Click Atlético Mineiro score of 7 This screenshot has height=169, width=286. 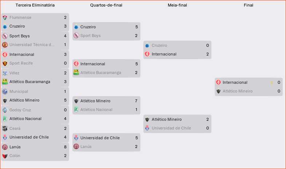(x=136, y=101)
